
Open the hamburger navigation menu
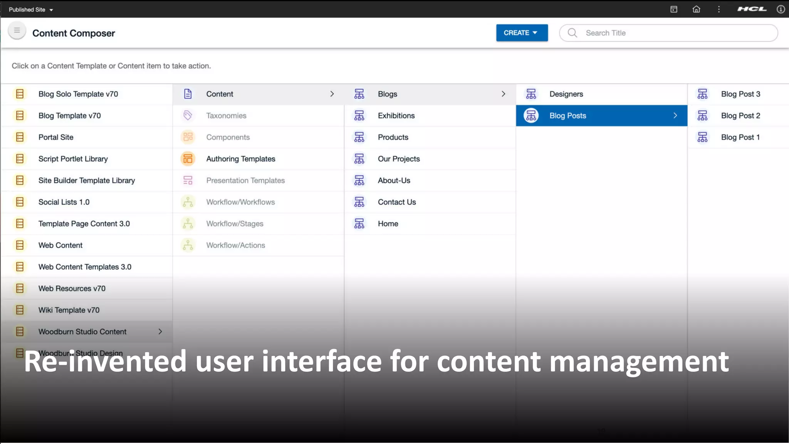[17, 30]
